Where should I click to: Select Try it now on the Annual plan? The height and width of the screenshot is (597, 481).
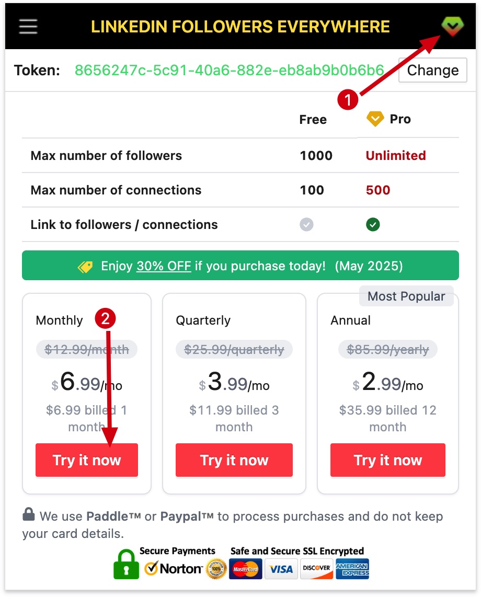[387, 460]
